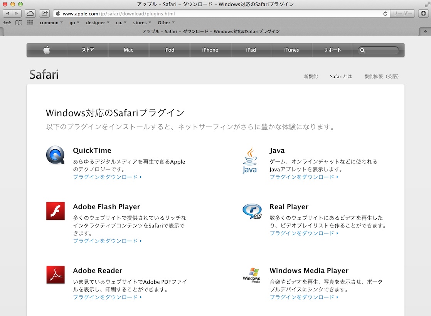Click the URL address bar

220,13
